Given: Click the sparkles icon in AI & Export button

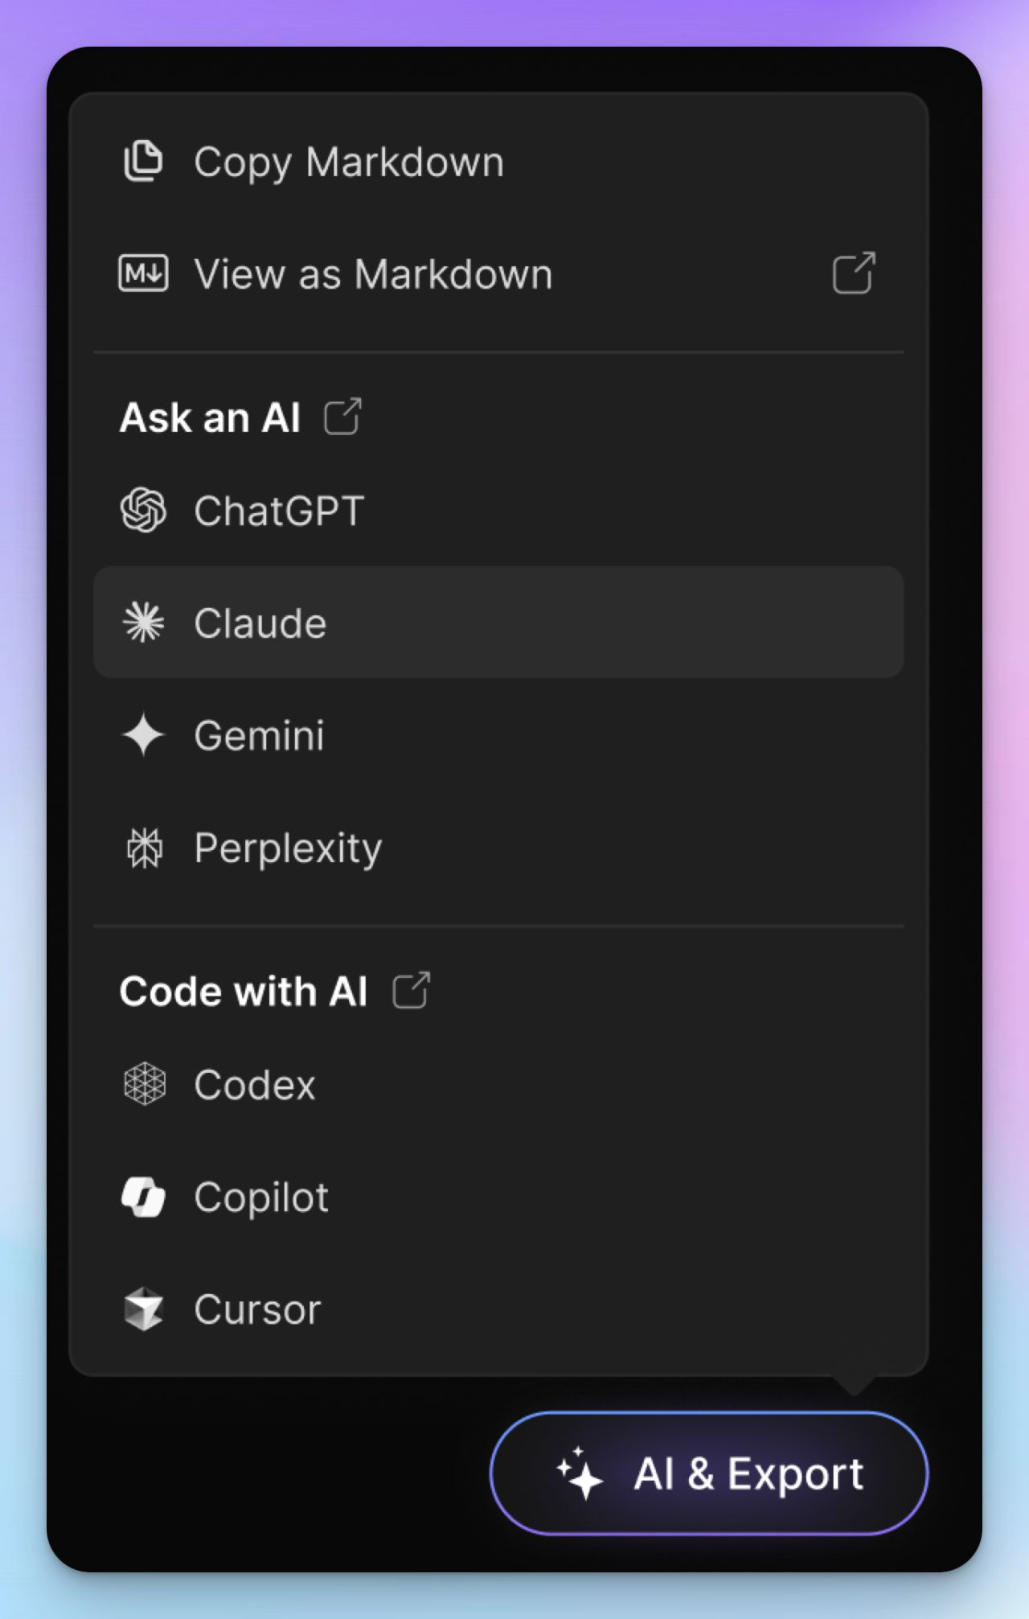Looking at the screenshot, I should point(580,1473).
